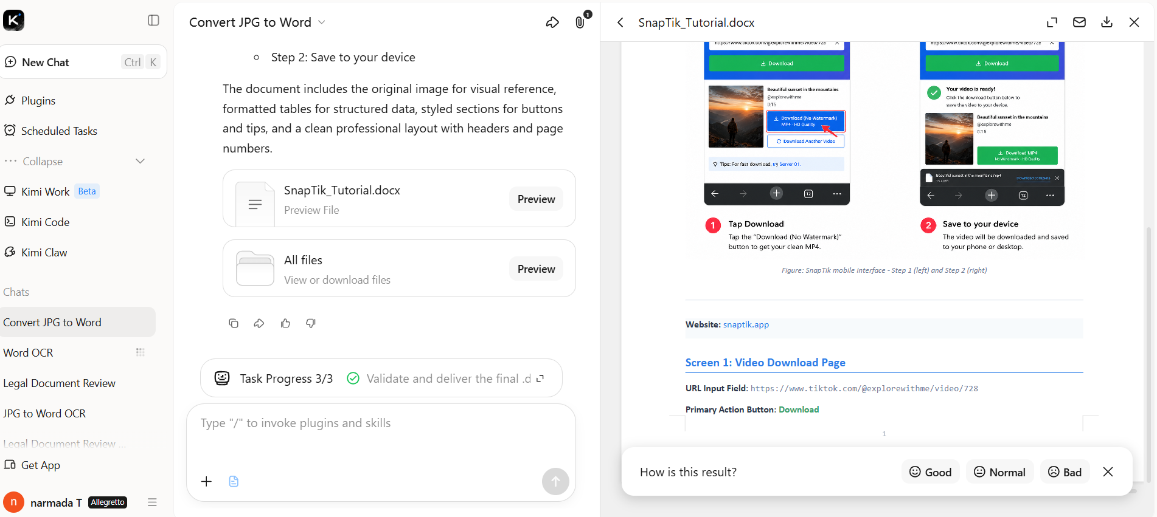Open the Legal Document Review chat

click(x=59, y=383)
